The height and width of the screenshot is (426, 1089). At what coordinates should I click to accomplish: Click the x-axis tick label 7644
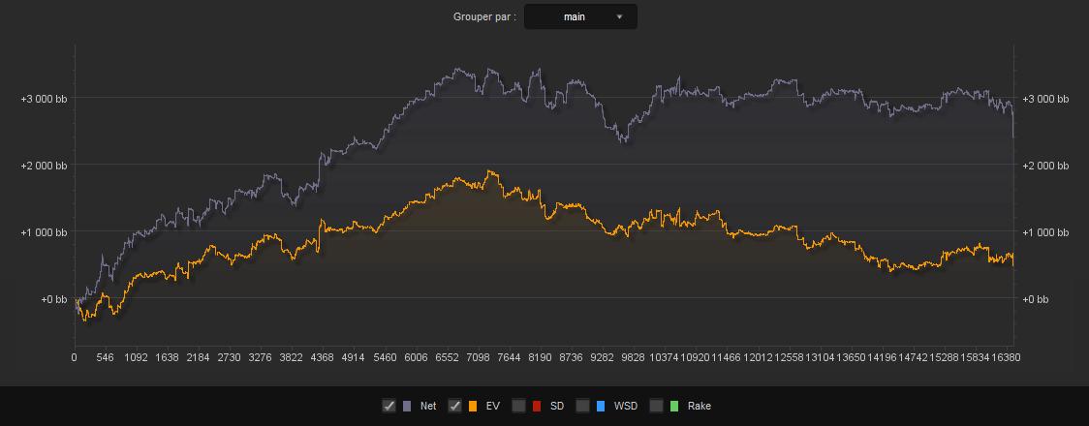click(x=509, y=358)
